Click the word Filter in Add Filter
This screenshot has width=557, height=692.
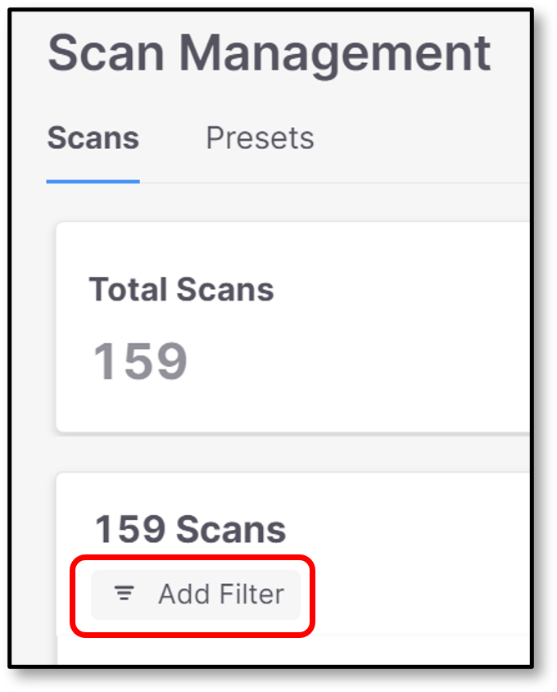251,594
